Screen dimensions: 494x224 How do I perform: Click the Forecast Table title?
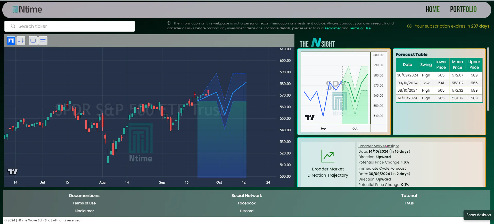pyautogui.click(x=411, y=54)
